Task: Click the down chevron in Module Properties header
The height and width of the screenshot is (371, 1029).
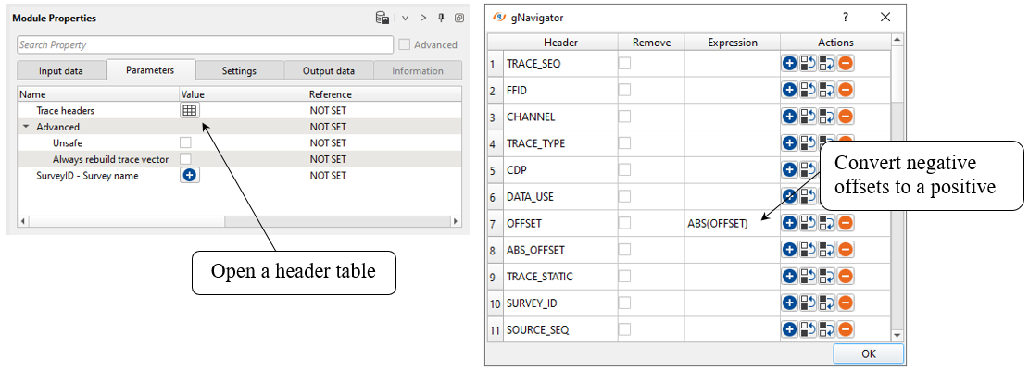Action: 405,18
